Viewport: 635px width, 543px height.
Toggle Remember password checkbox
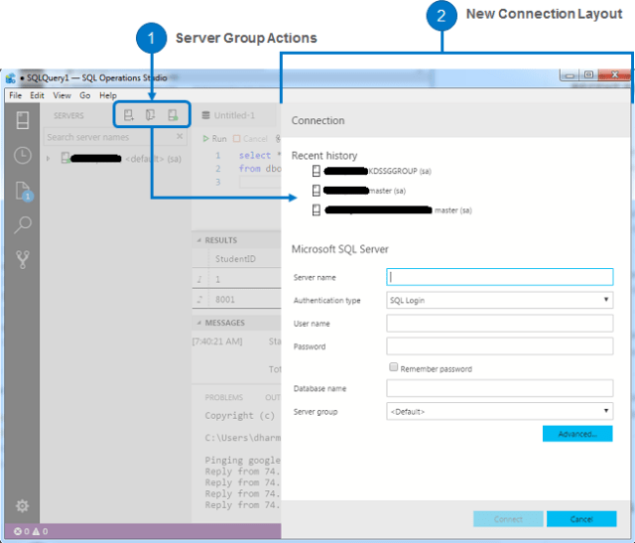point(393,367)
